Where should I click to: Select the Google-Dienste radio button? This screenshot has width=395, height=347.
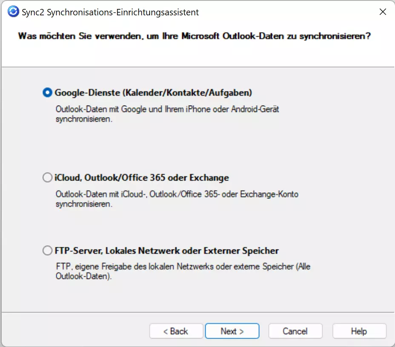47,92
